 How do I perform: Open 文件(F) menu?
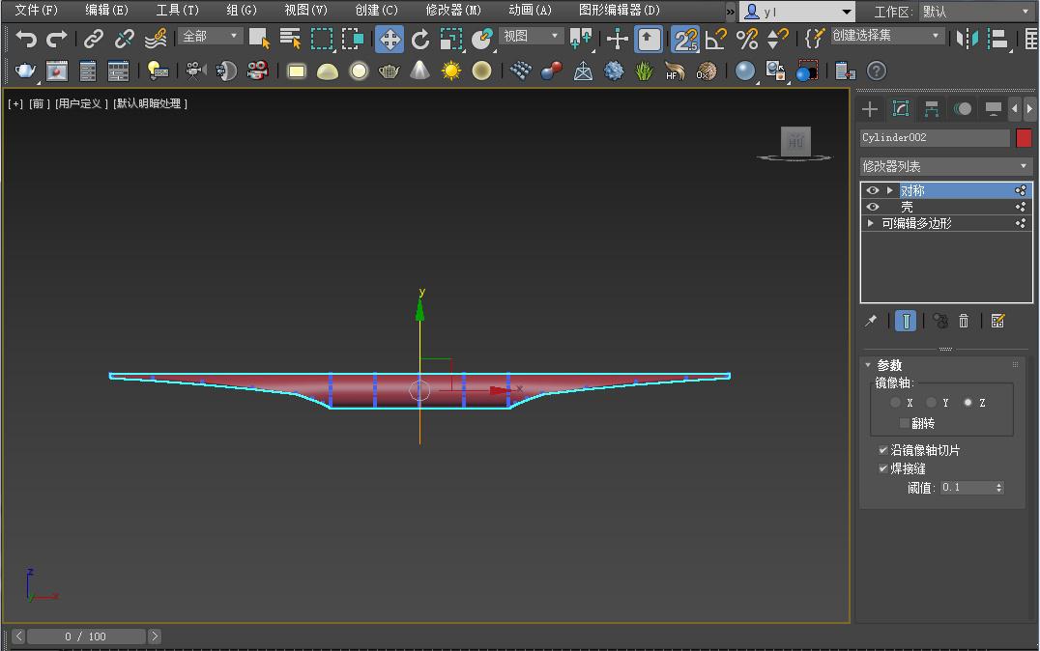point(36,10)
